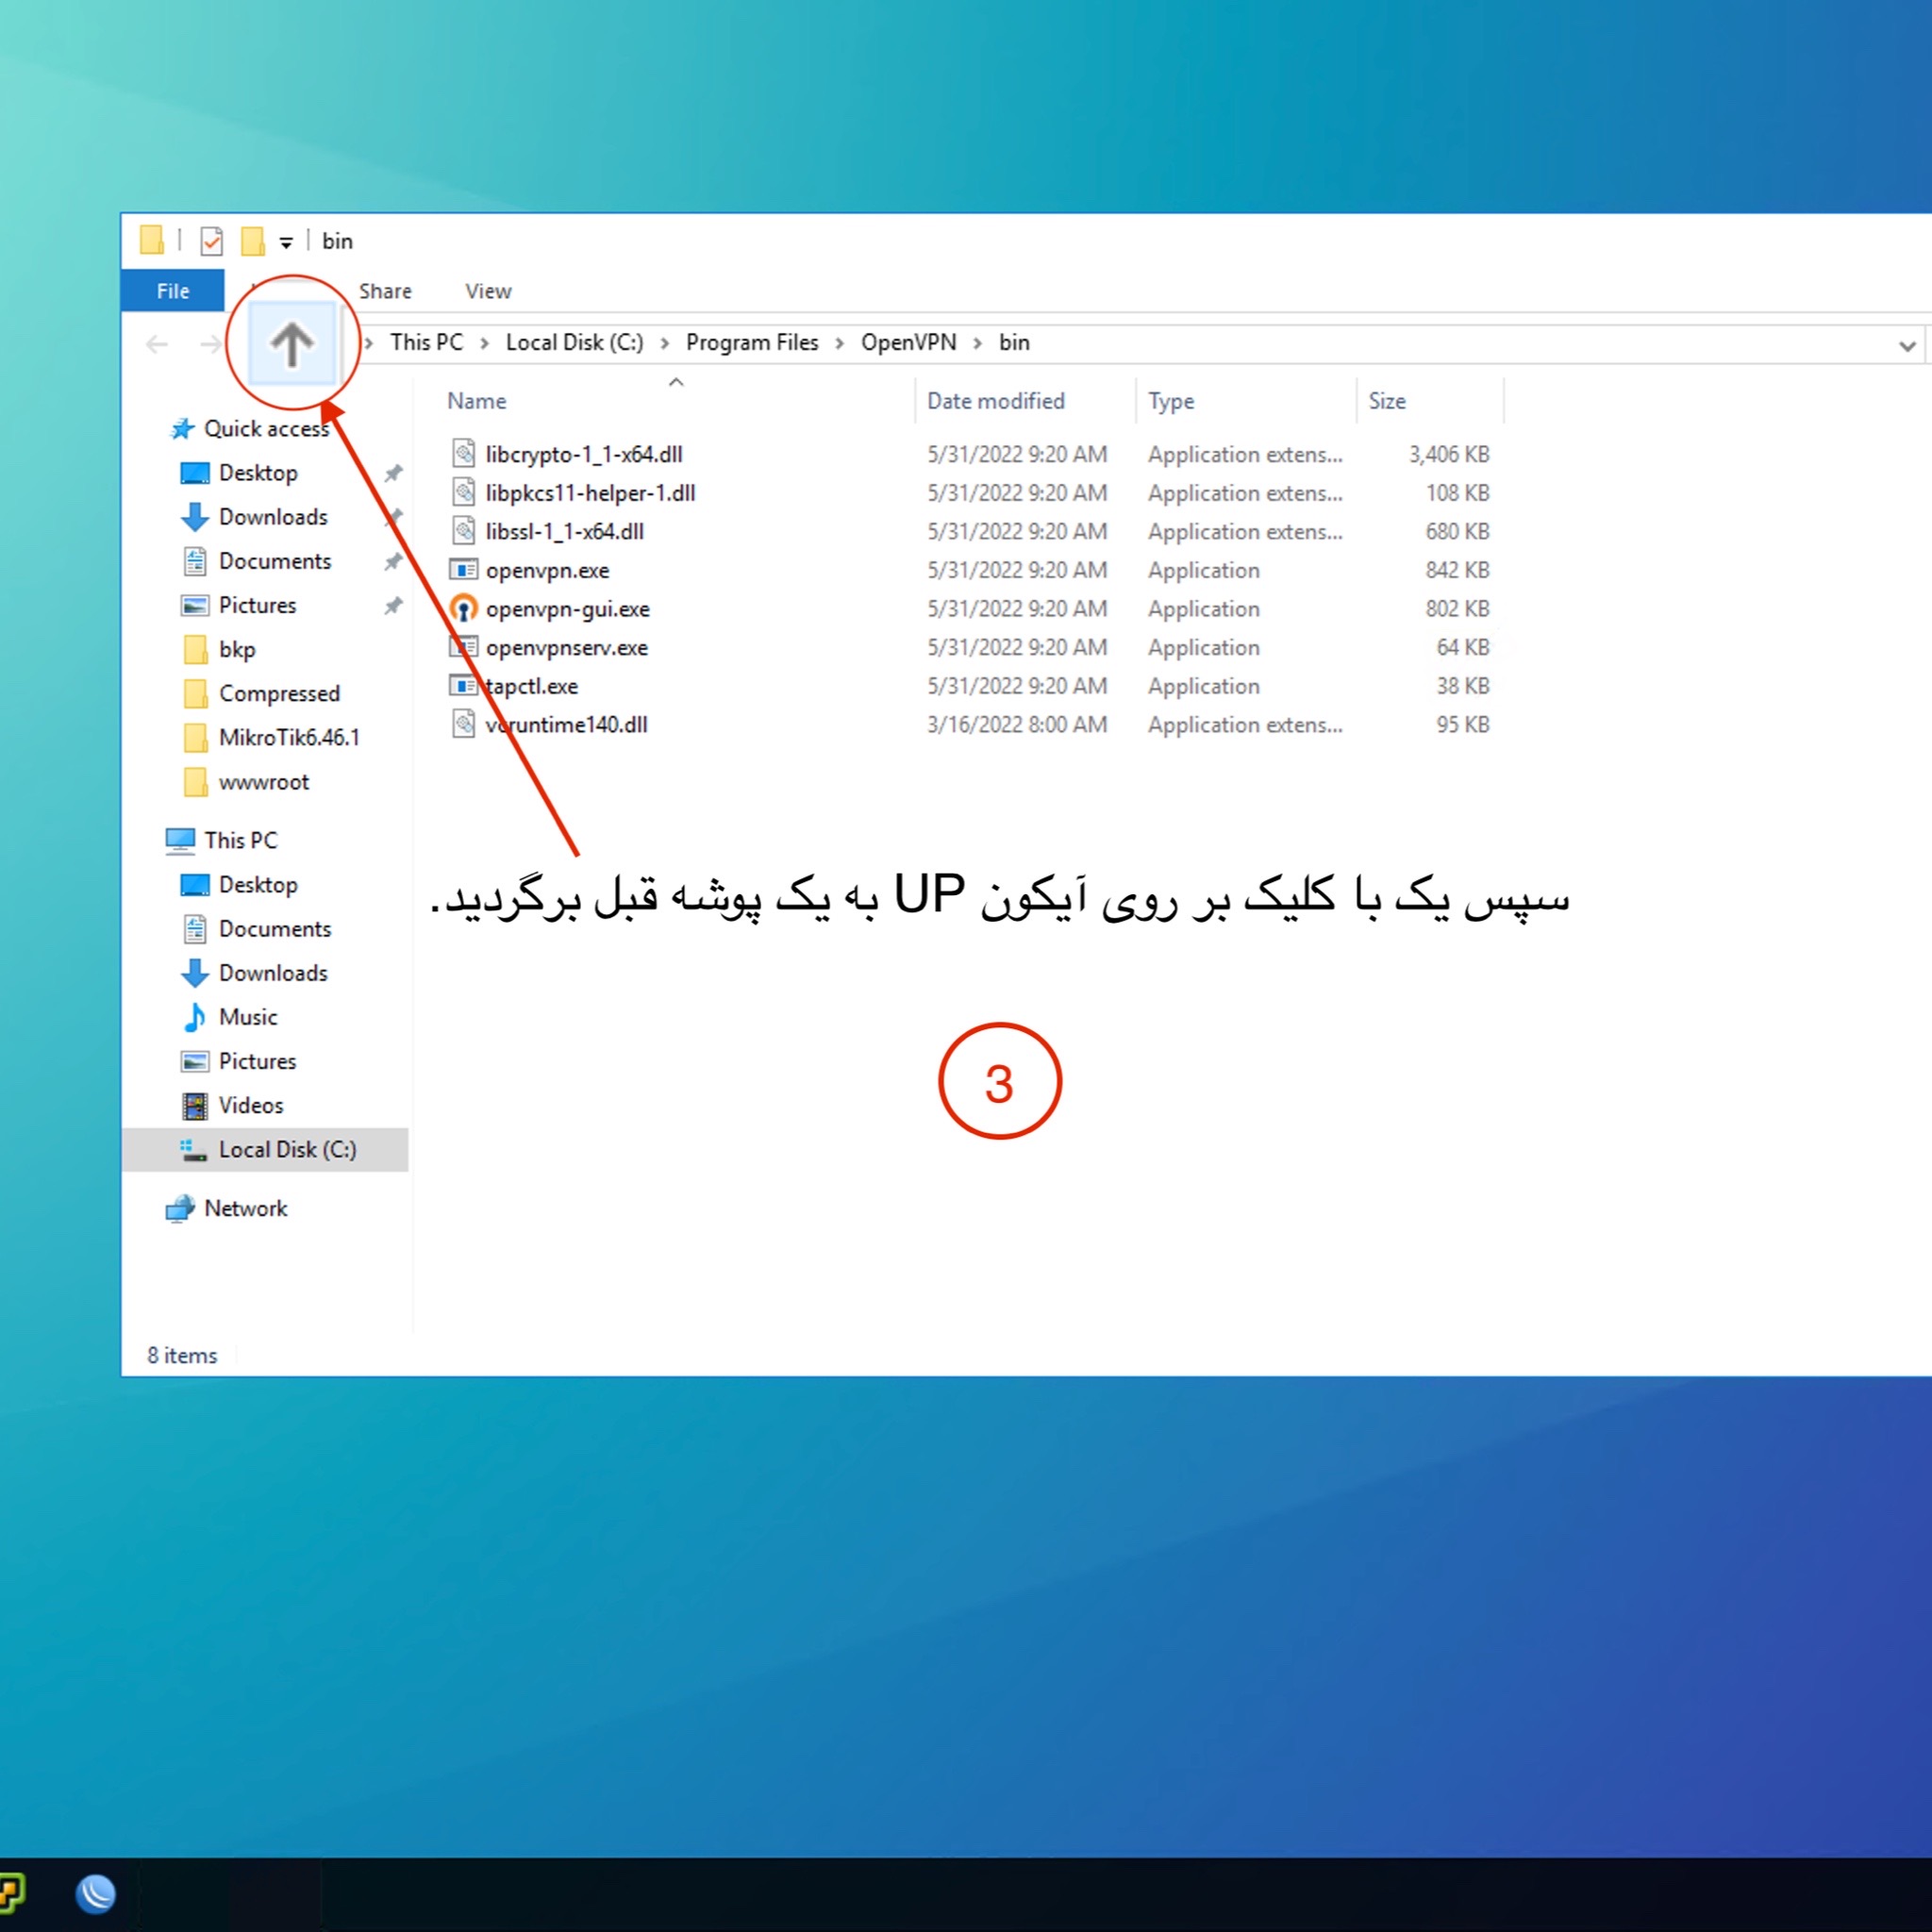Select Local Disk (C:) drive icon in sidebar
The image size is (1932, 1932).
click(x=193, y=1150)
